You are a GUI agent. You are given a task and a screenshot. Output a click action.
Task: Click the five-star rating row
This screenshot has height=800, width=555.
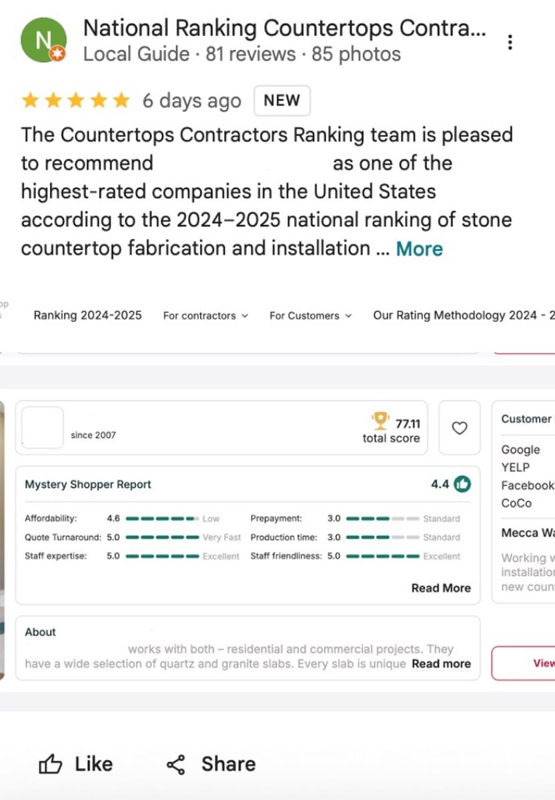point(75,101)
